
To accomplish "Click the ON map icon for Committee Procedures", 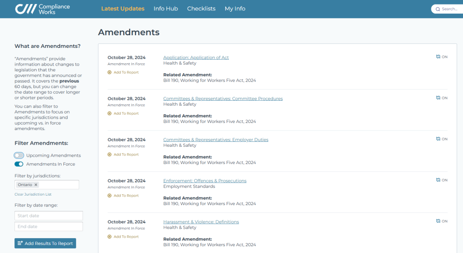I will [x=438, y=98].
